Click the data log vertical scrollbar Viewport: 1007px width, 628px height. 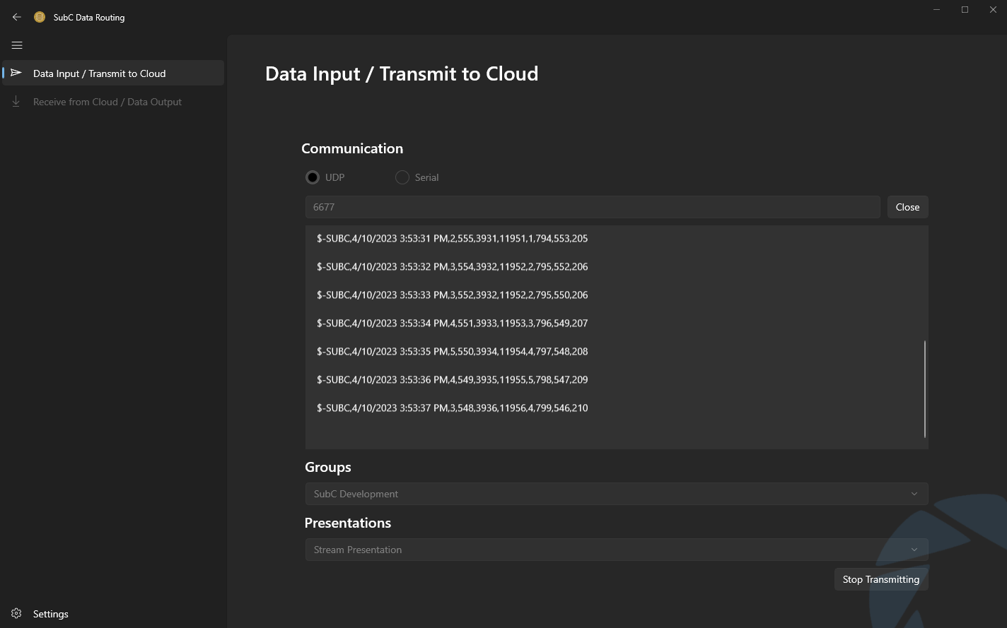pos(924,389)
